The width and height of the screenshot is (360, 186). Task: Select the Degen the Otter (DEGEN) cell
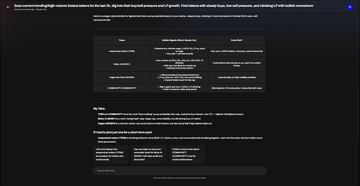pyautogui.click(x=122, y=77)
